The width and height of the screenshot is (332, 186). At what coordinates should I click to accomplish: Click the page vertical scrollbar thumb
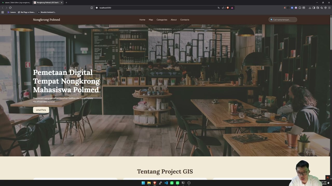(x=331, y=33)
